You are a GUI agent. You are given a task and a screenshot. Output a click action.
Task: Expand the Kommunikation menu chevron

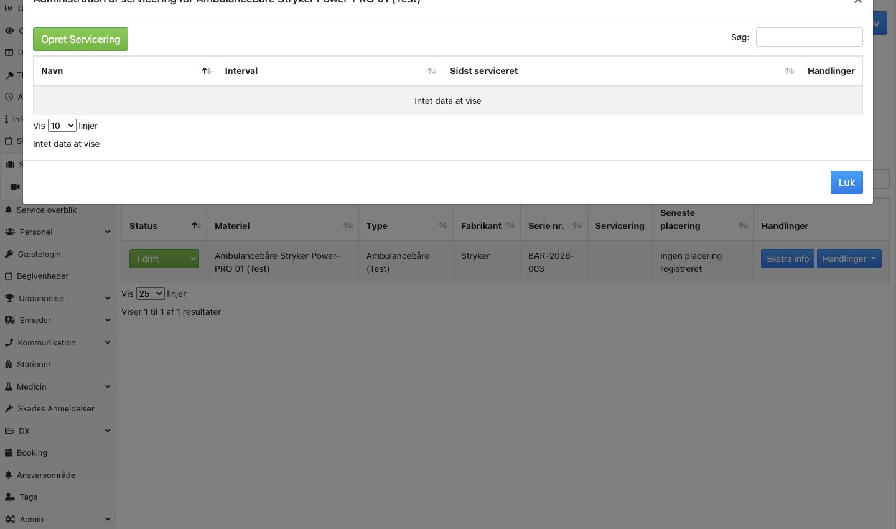coord(108,343)
